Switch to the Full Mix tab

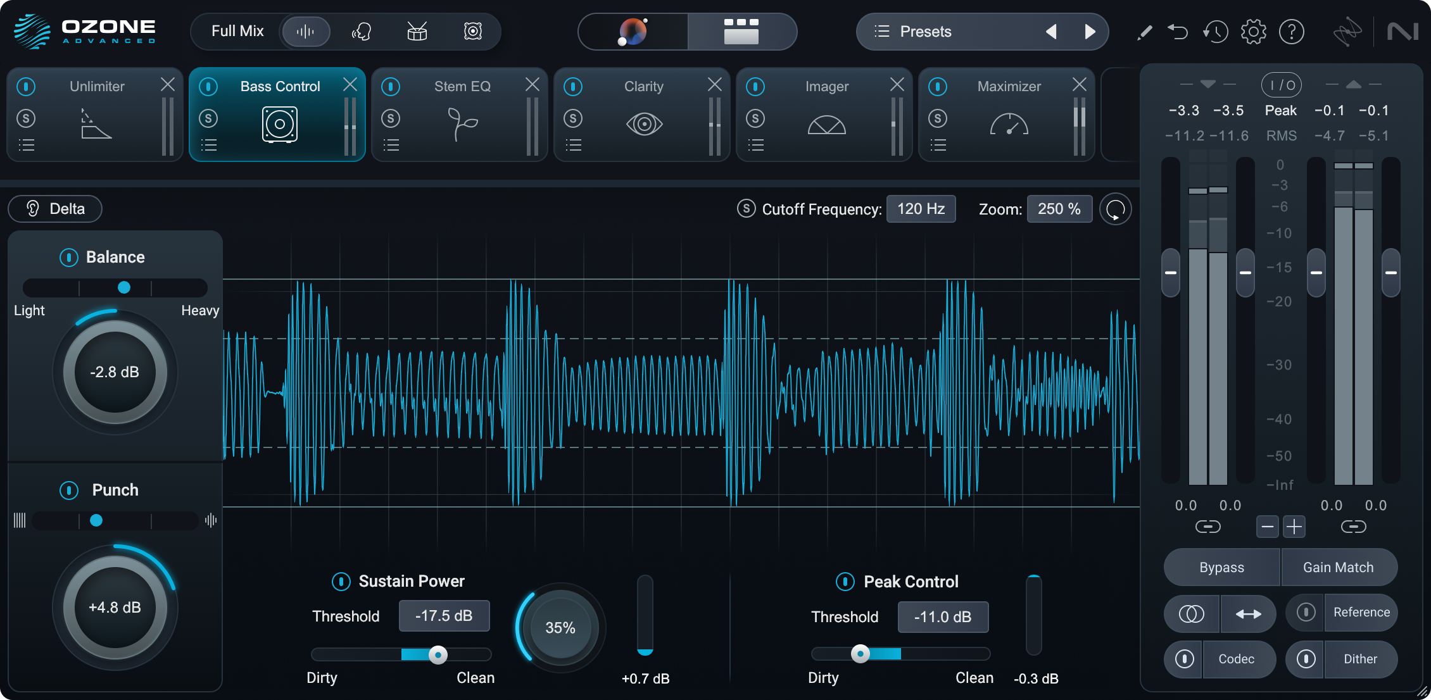238,30
